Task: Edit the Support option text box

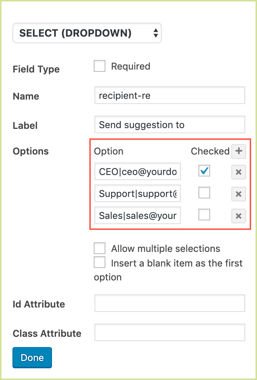Action: [x=138, y=194]
